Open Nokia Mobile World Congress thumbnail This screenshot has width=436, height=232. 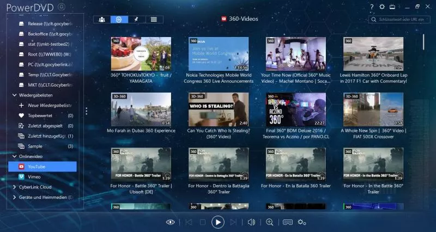point(219,54)
